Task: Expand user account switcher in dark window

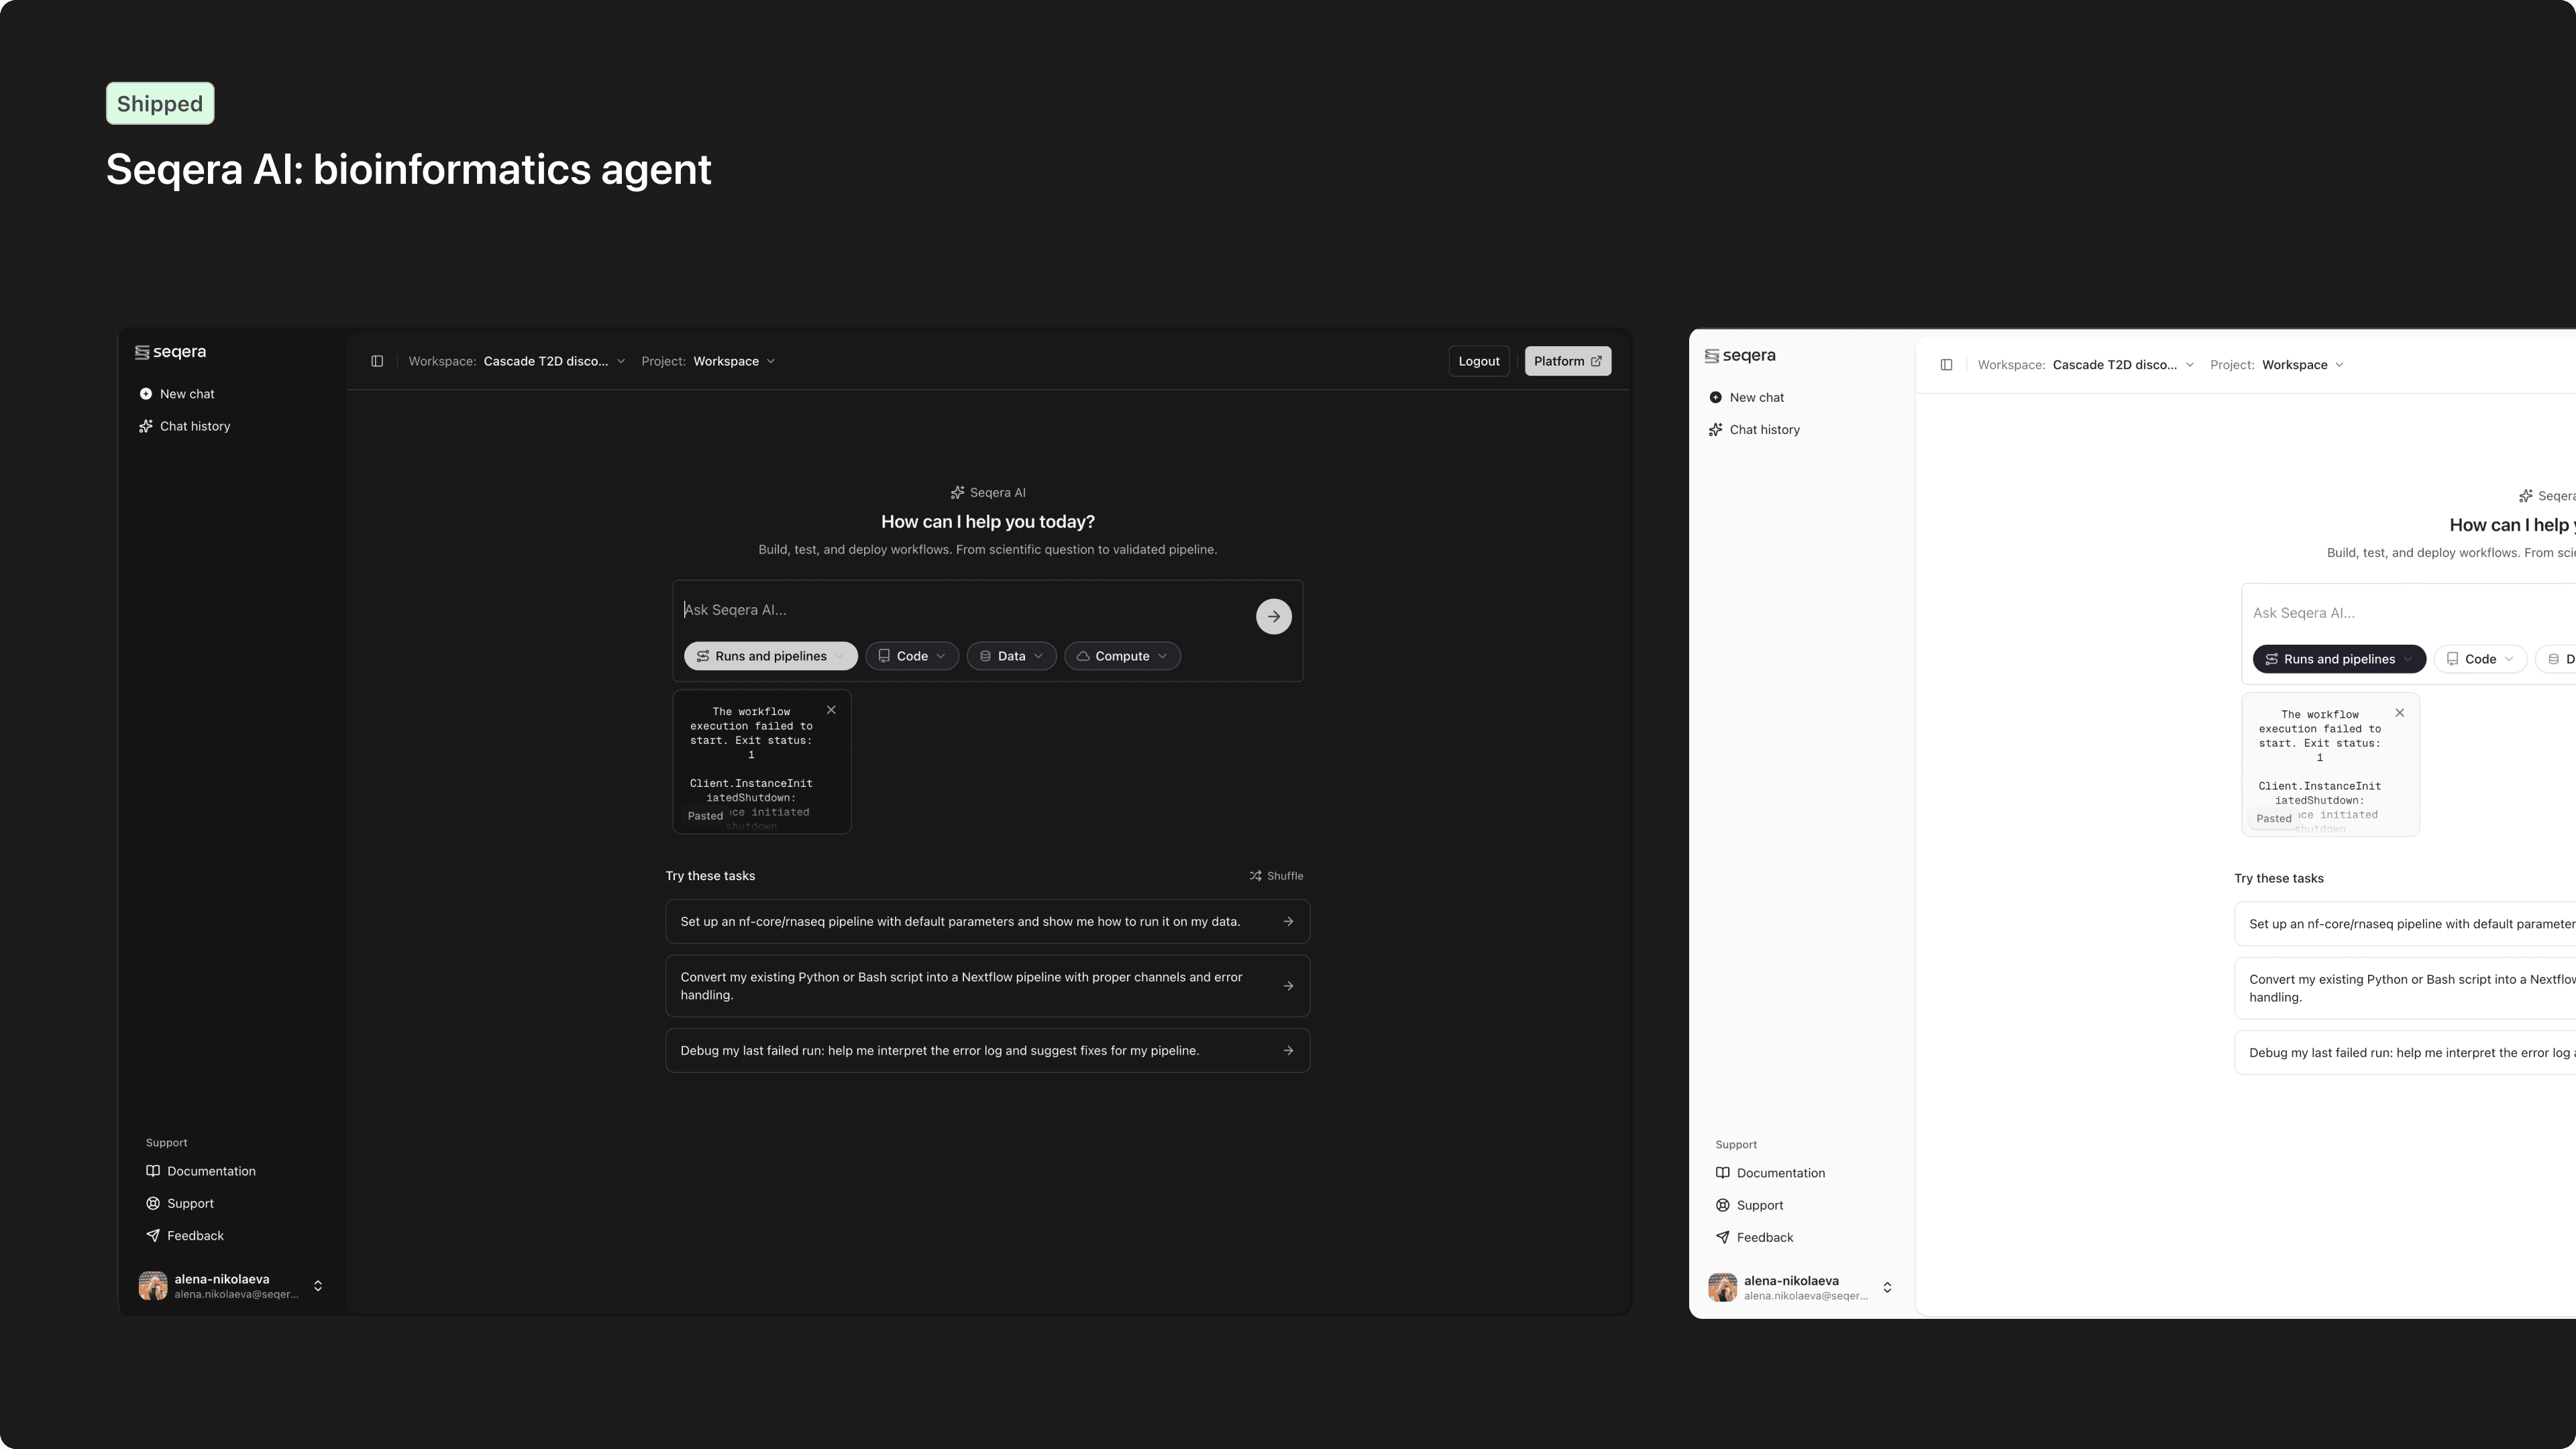Action: 318,1286
